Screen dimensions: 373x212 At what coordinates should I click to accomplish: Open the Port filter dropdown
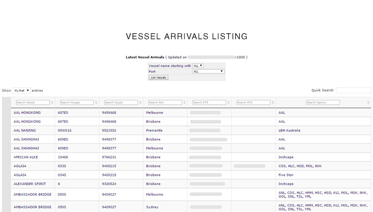pos(209,72)
